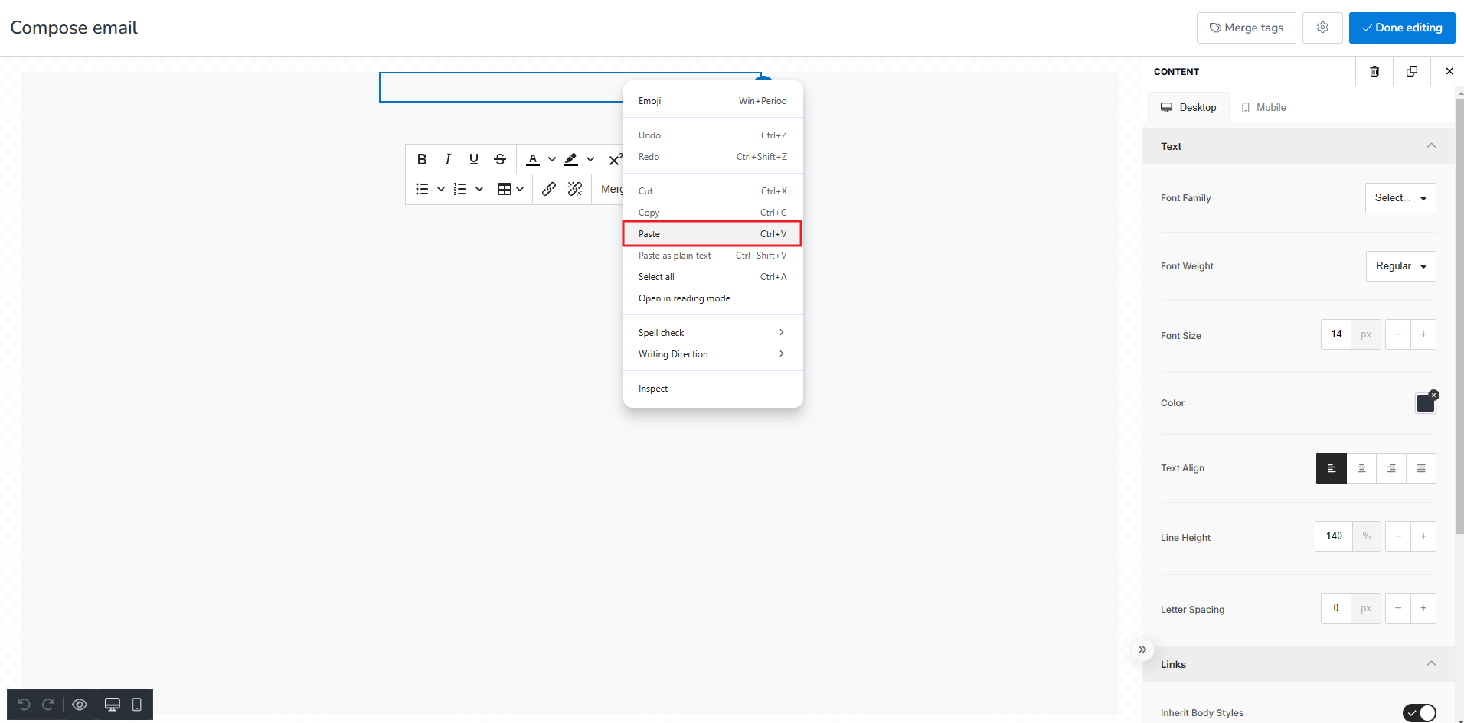Switch preview to mobile device view

136,704
